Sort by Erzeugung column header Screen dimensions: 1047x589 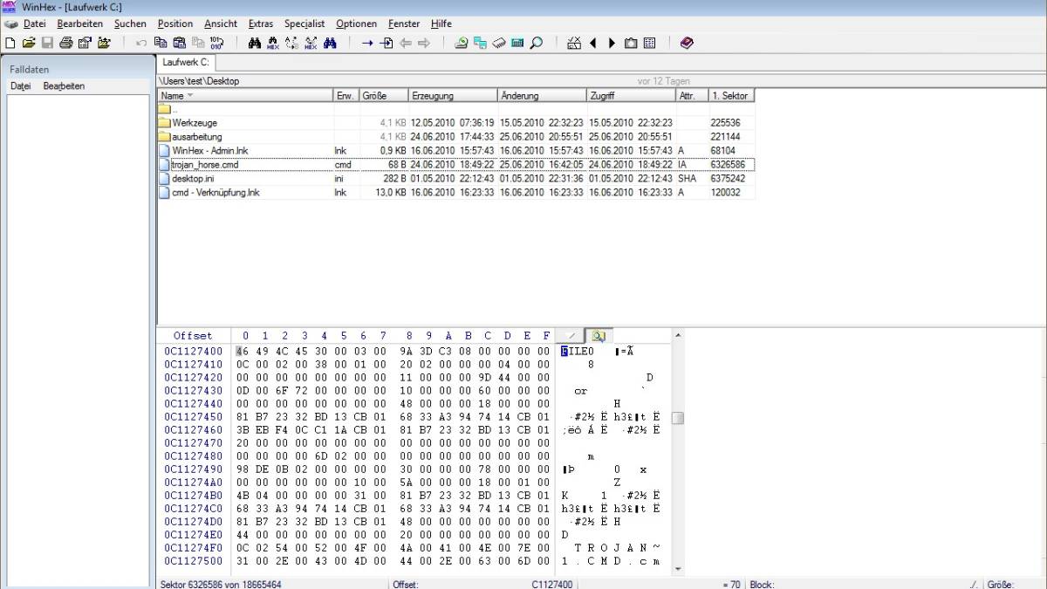click(453, 96)
